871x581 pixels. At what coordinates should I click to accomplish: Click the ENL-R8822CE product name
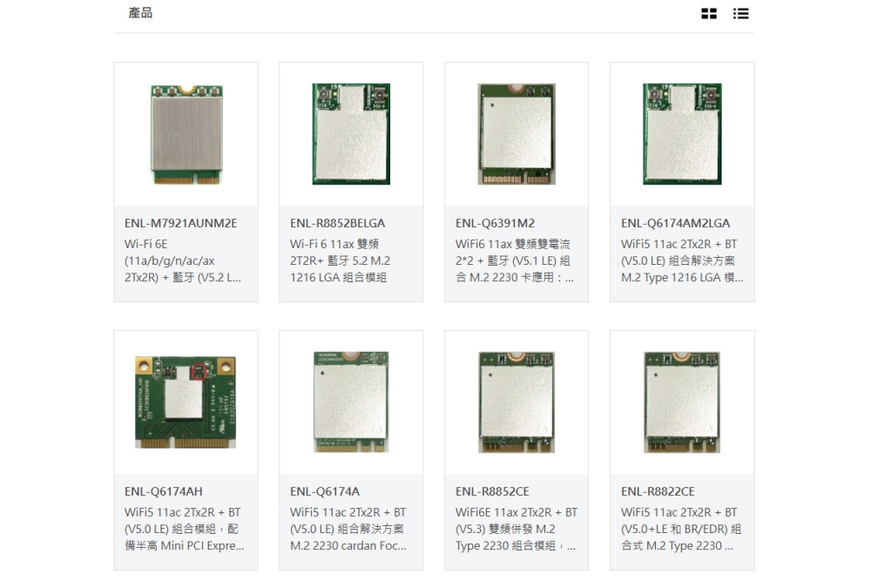pos(658,491)
